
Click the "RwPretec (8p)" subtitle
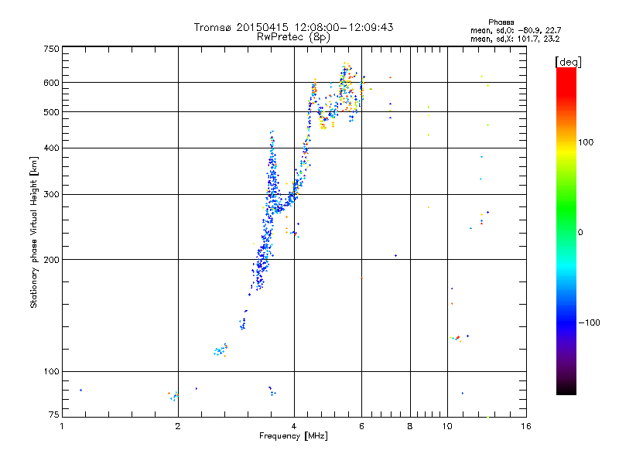coord(293,37)
